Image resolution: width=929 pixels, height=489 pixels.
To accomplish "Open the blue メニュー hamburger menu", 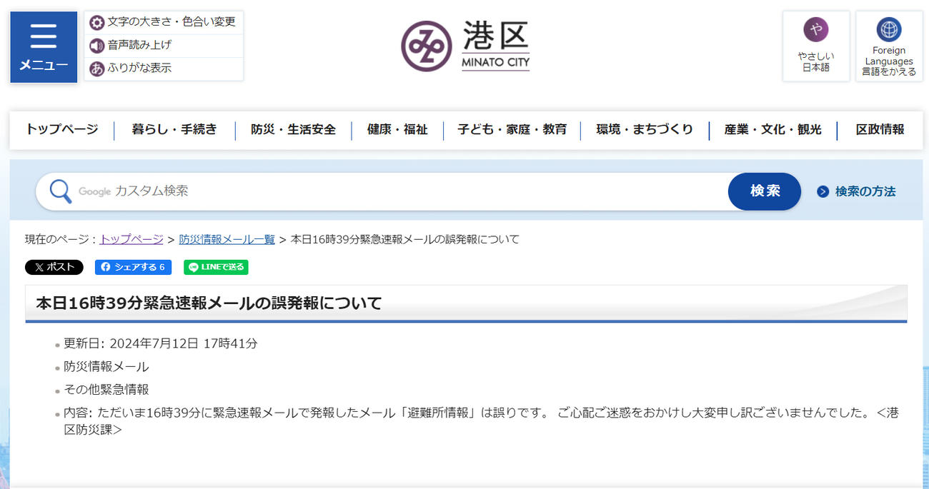I will (x=44, y=47).
